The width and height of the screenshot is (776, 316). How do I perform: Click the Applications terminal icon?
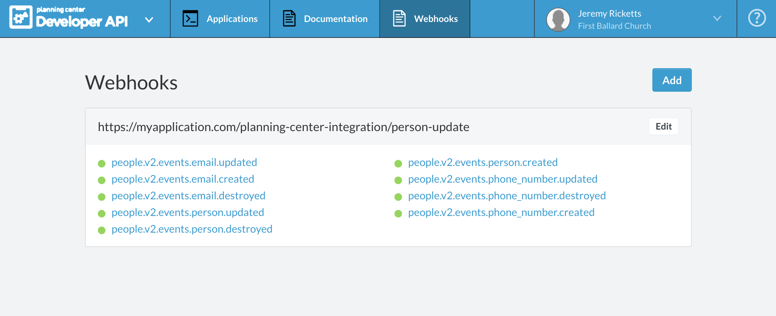point(190,19)
